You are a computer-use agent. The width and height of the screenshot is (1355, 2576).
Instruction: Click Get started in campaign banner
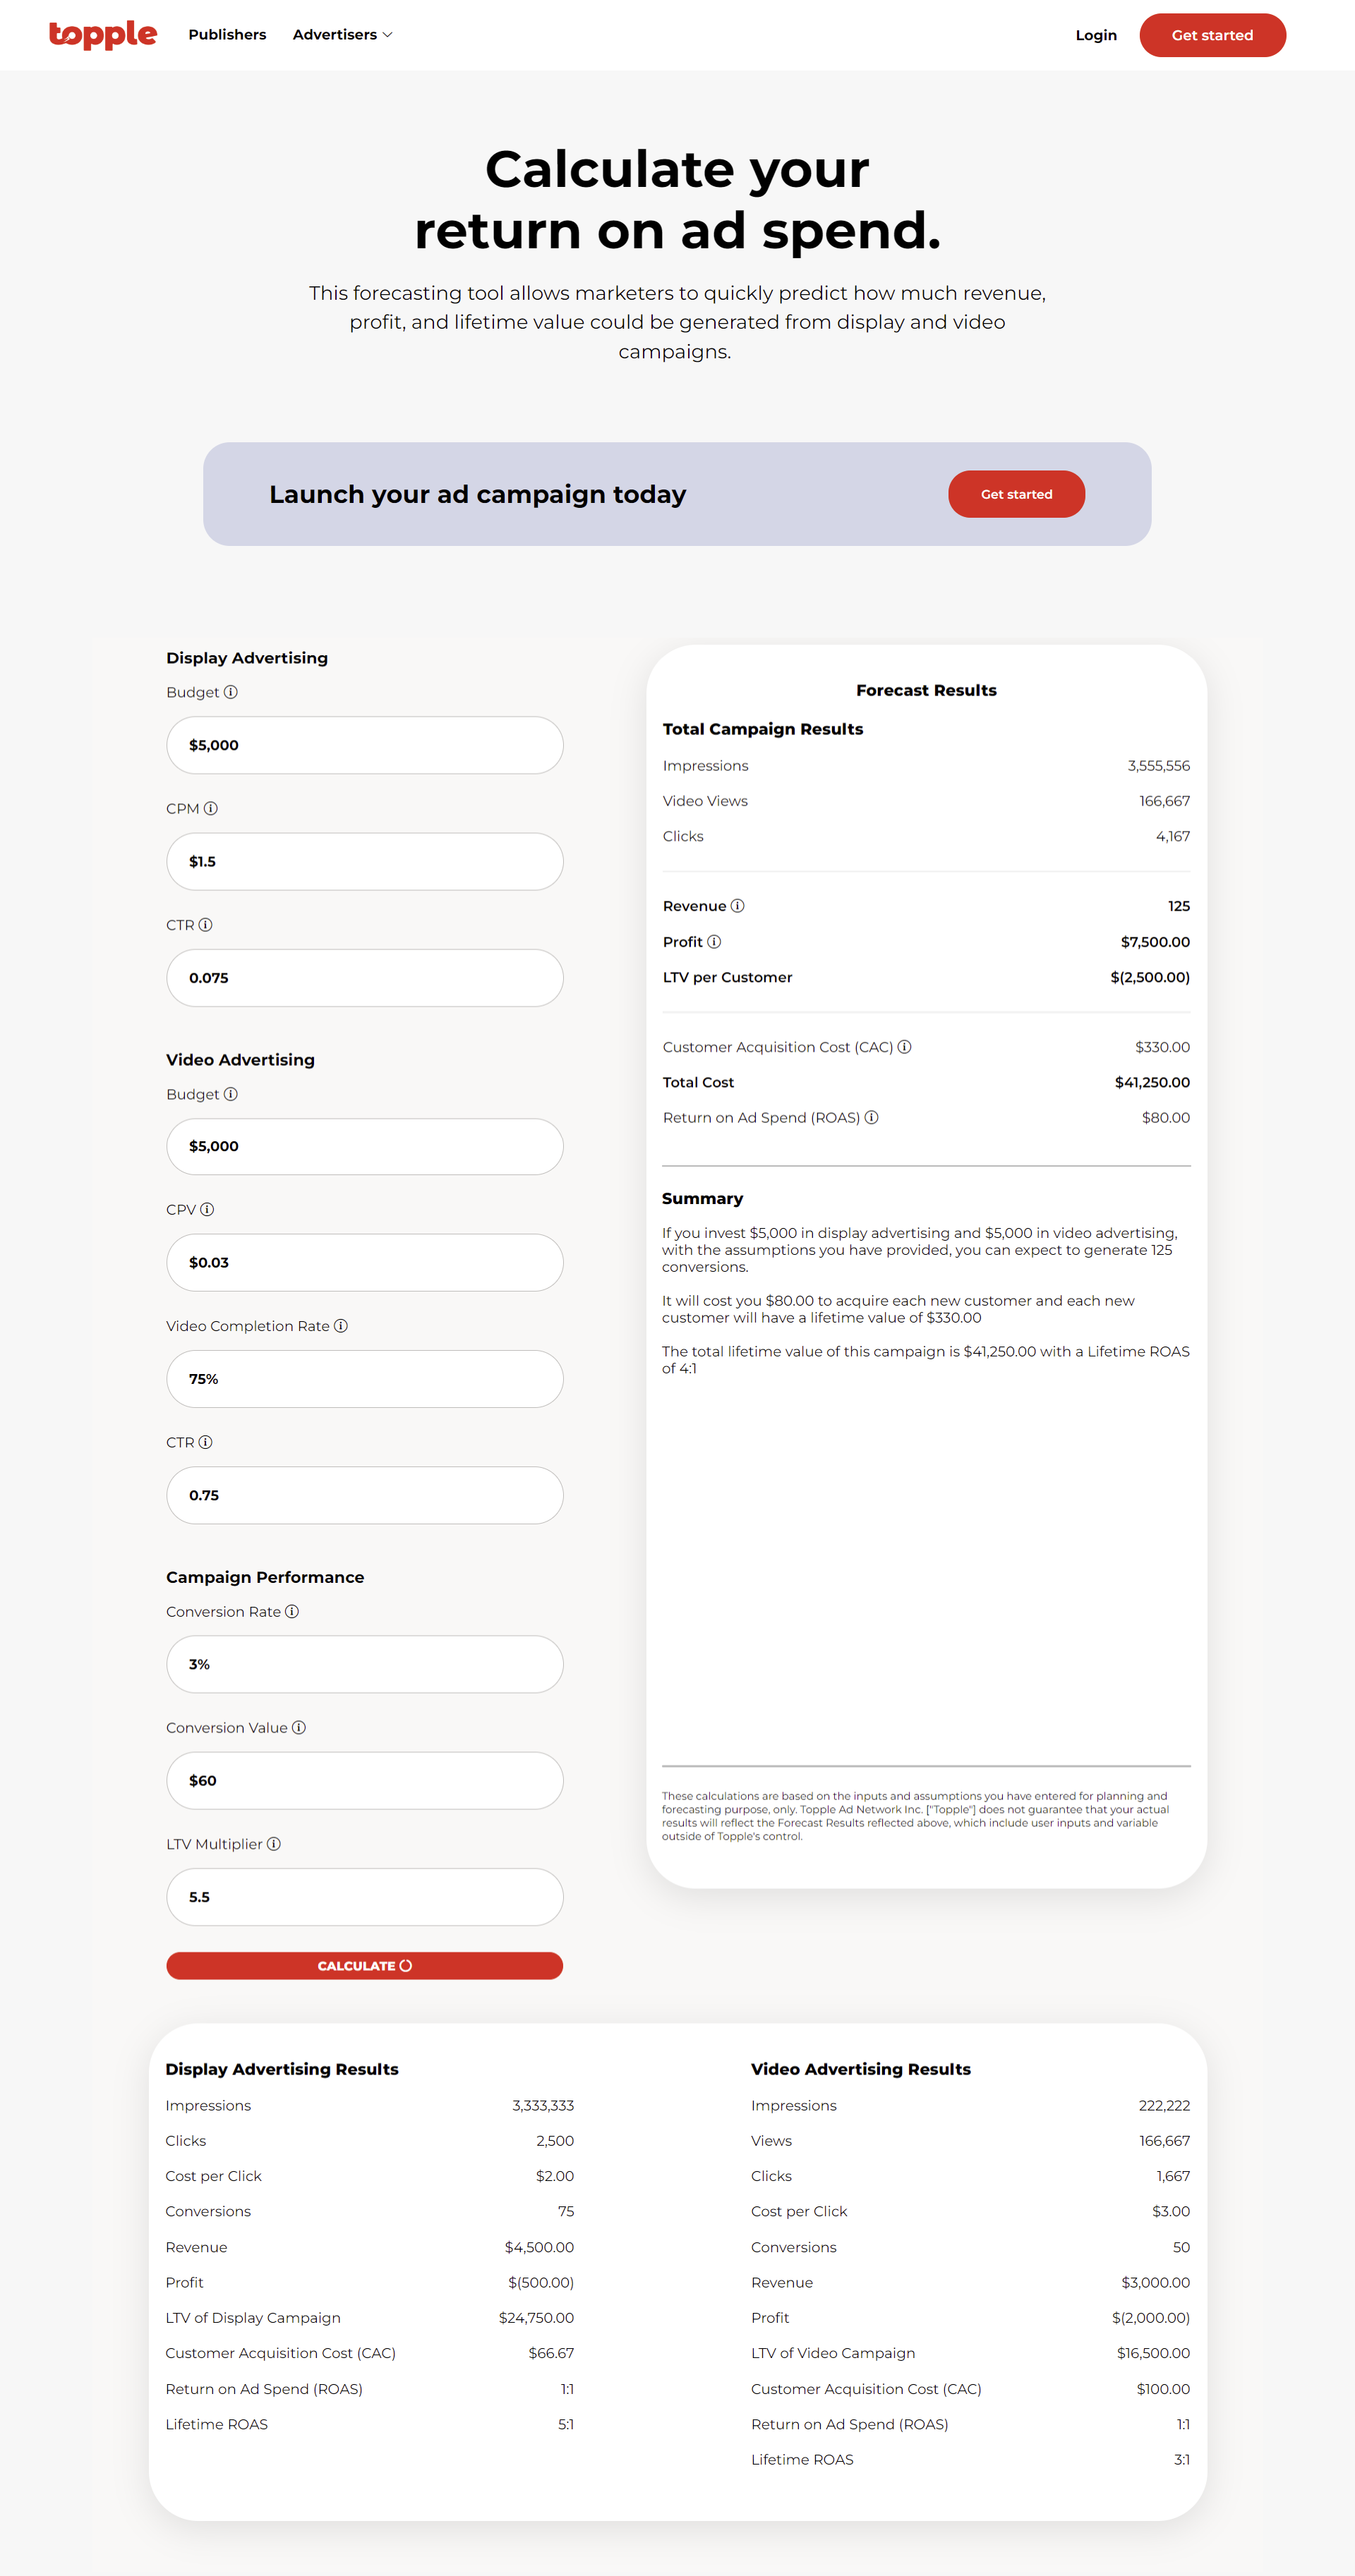[1016, 494]
